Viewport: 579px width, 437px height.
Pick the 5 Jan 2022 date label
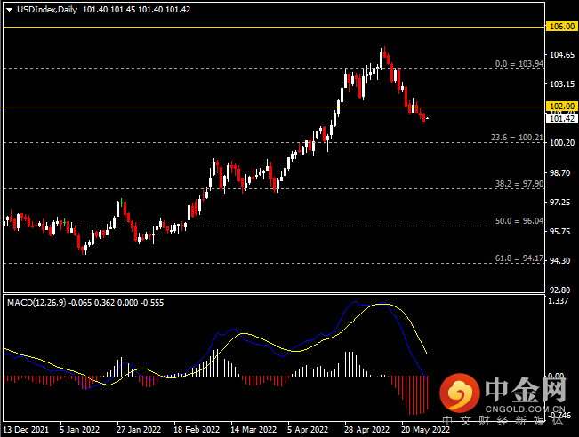(x=79, y=430)
